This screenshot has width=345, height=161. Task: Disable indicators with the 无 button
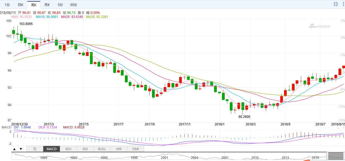tap(35, 149)
